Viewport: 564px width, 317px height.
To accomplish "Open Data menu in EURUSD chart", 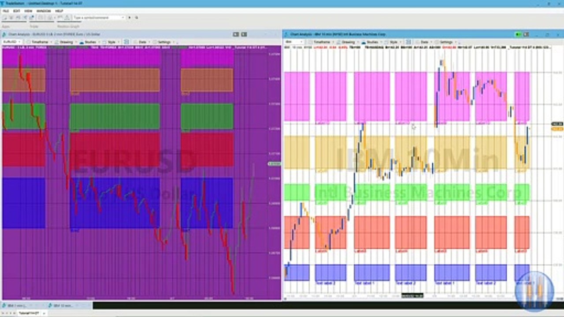I will click(142, 42).
